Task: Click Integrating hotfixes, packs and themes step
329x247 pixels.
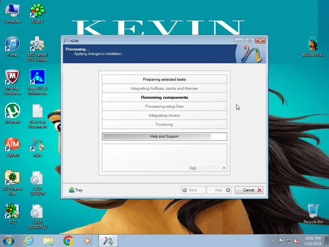Action: [164, 88]
